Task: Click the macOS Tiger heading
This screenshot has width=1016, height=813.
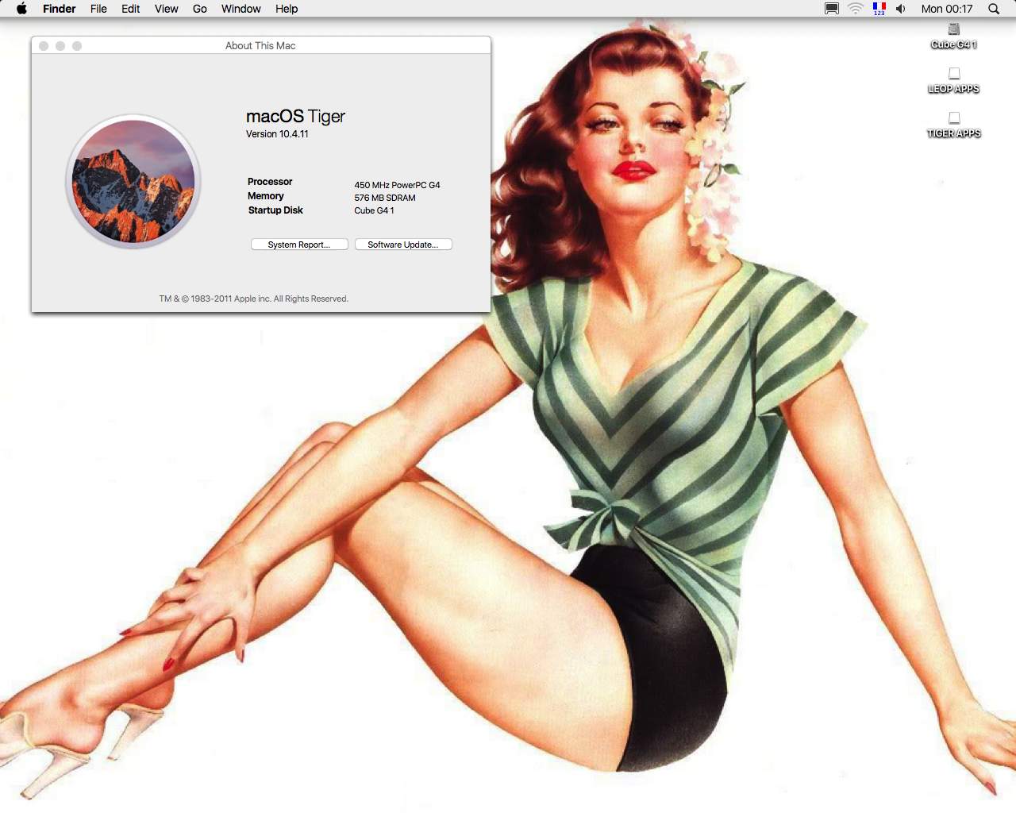Action: [295, 117]
